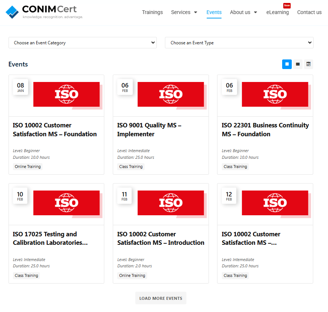Screen dimensions: 328x312
Task: Click Online Training tag on 08 JAN card
Action: tap(28, 167)
